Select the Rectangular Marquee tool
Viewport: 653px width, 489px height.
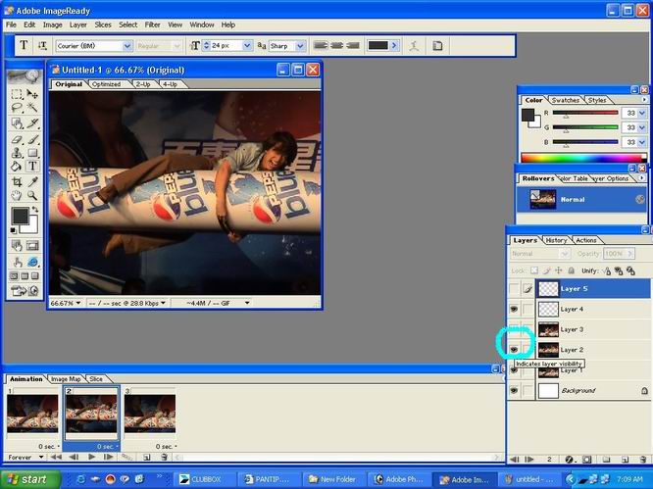click(x=17, y=94)
